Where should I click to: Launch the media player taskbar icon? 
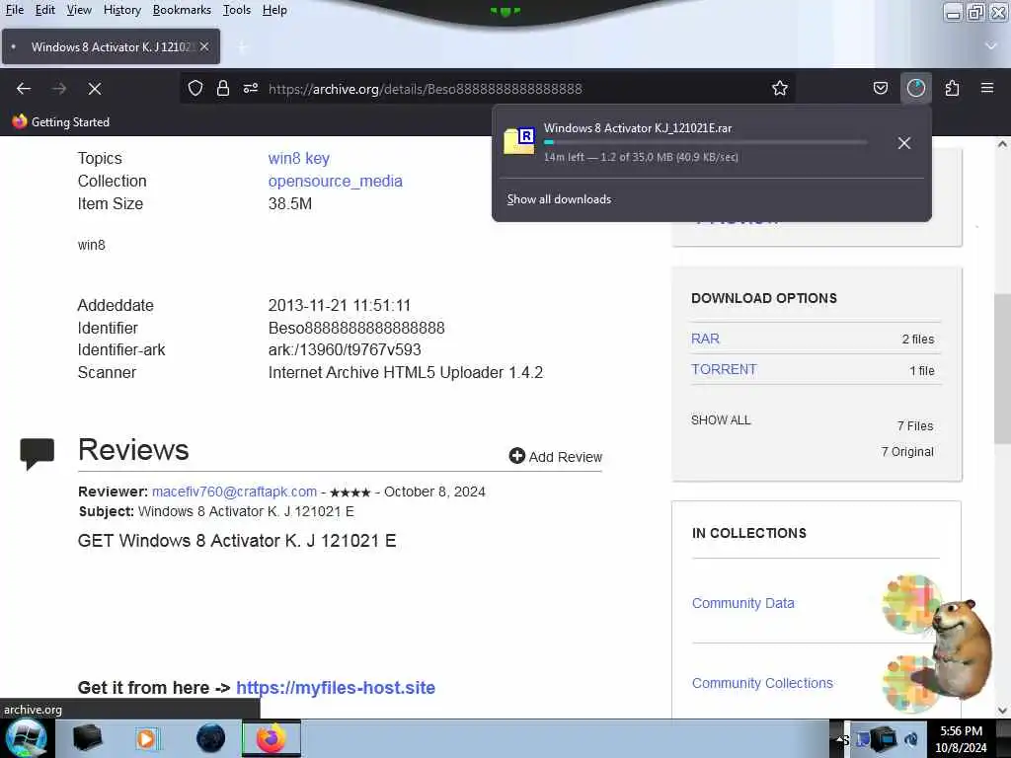click(146, 738)
